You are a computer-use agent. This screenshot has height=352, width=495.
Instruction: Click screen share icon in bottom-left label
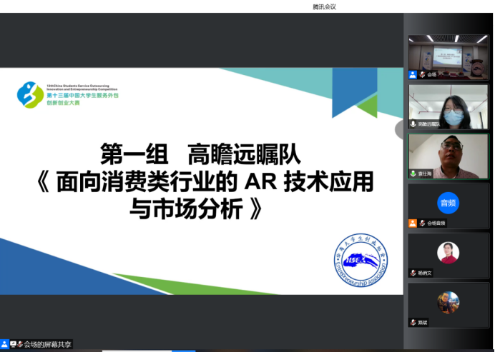click(13, 344)
